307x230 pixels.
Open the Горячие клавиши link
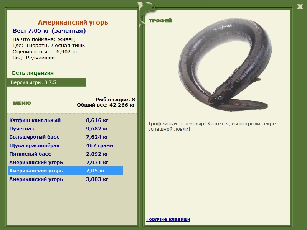tap(168, 219)
